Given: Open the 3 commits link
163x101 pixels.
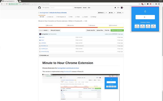Looking at the screenshot, I should [49, 26].
